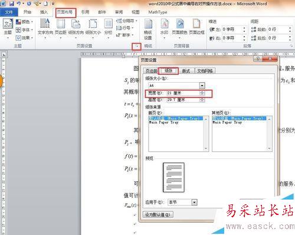Open theme 颜色 colors menu

coord(24,22)
